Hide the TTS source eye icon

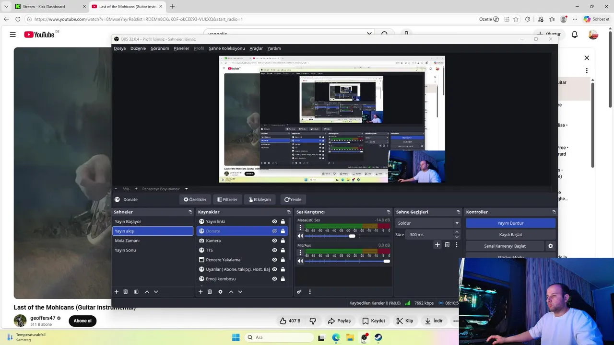(274, 250)
